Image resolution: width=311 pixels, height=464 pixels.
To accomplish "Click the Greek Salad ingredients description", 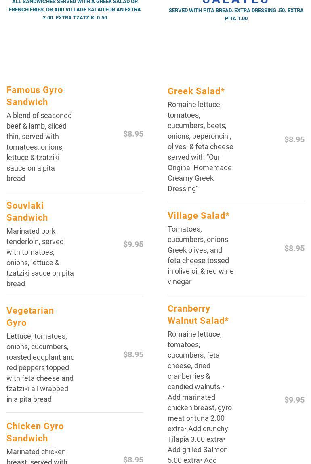I will (200, 146).
